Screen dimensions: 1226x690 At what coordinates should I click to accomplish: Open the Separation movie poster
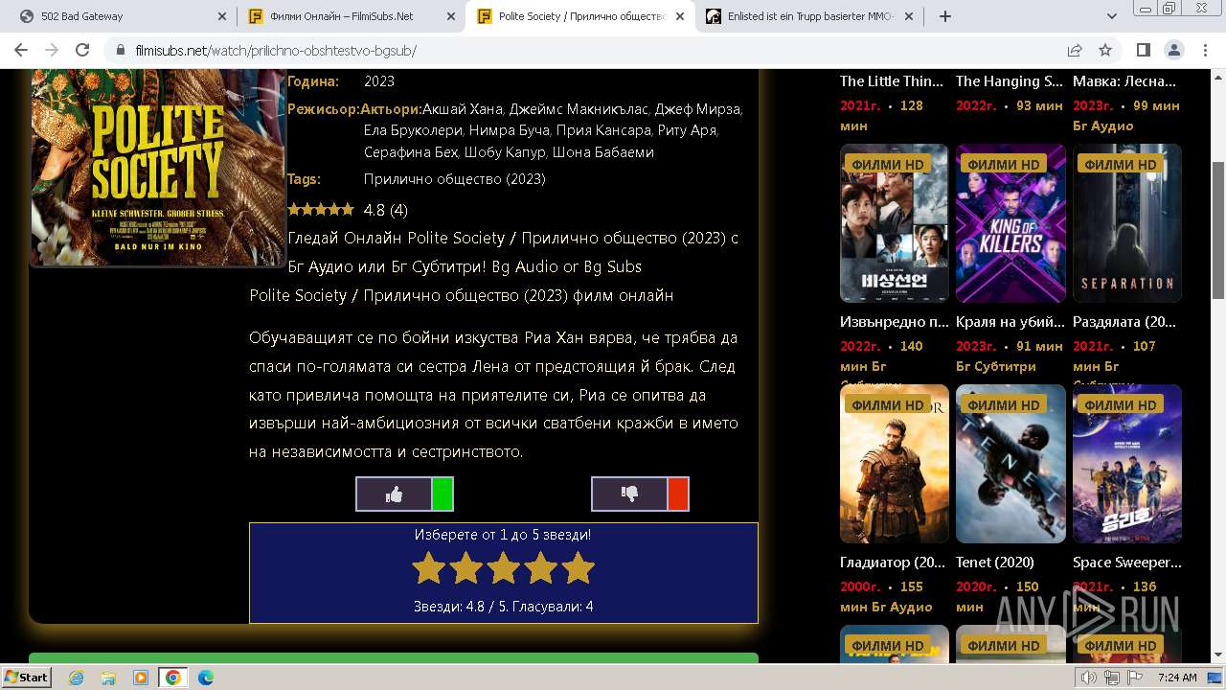click(1127, 223)
